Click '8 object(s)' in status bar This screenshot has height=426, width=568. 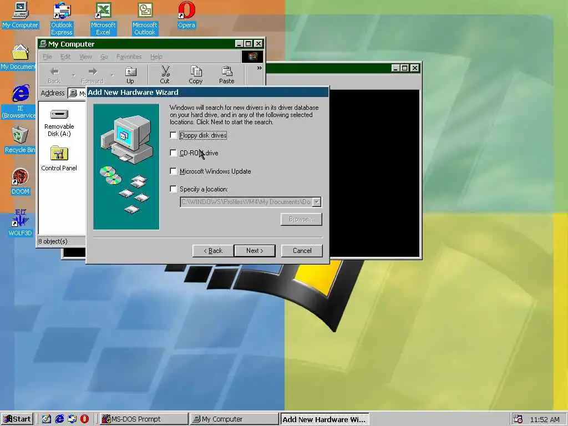click(x=53, y=241)
